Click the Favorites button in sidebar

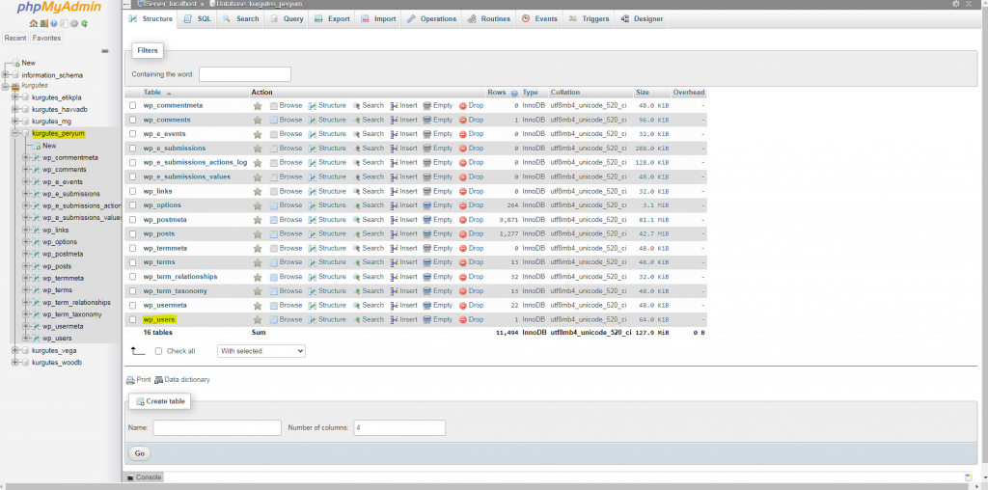click(x=47, y=38)
